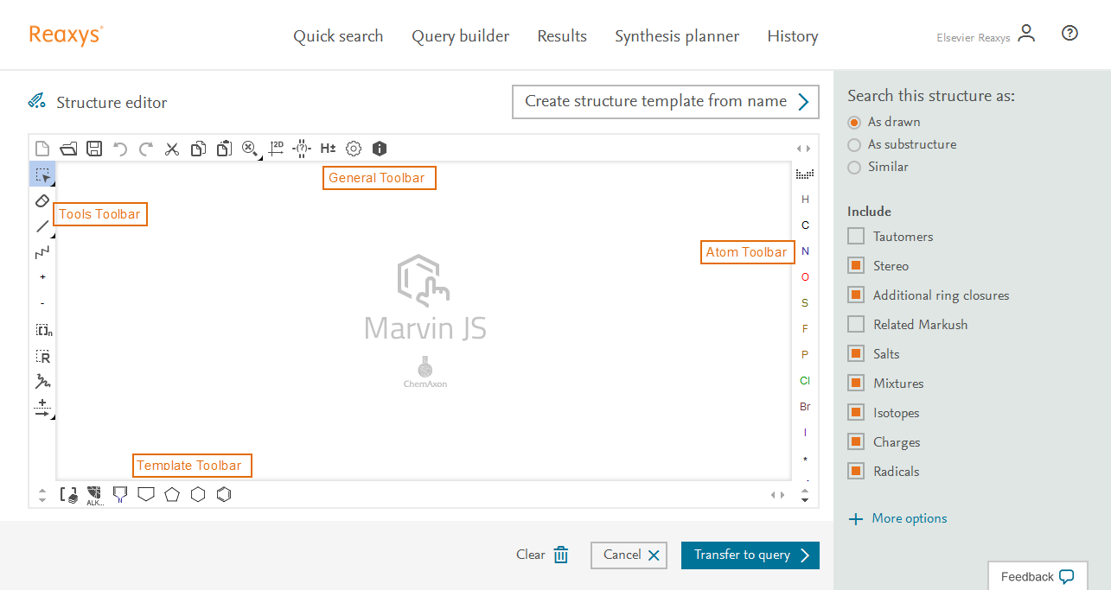Click the Transfer to query button
The height and width of the screenshot is (590, 1111).
point(750,555)
